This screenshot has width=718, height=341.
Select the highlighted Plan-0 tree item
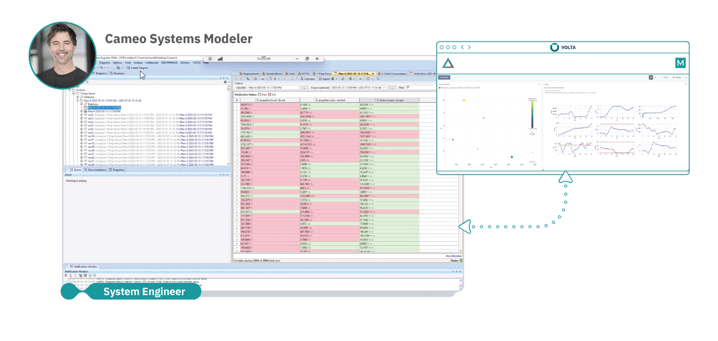point(104,108)
